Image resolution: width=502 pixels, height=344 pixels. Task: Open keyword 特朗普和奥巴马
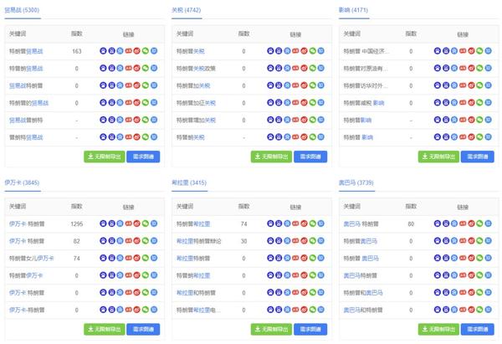pos(363,293)
